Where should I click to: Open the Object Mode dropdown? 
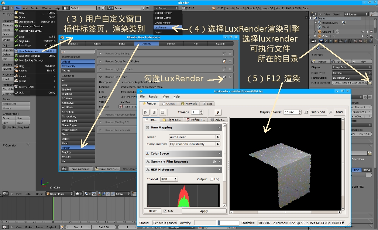[59, 194]
